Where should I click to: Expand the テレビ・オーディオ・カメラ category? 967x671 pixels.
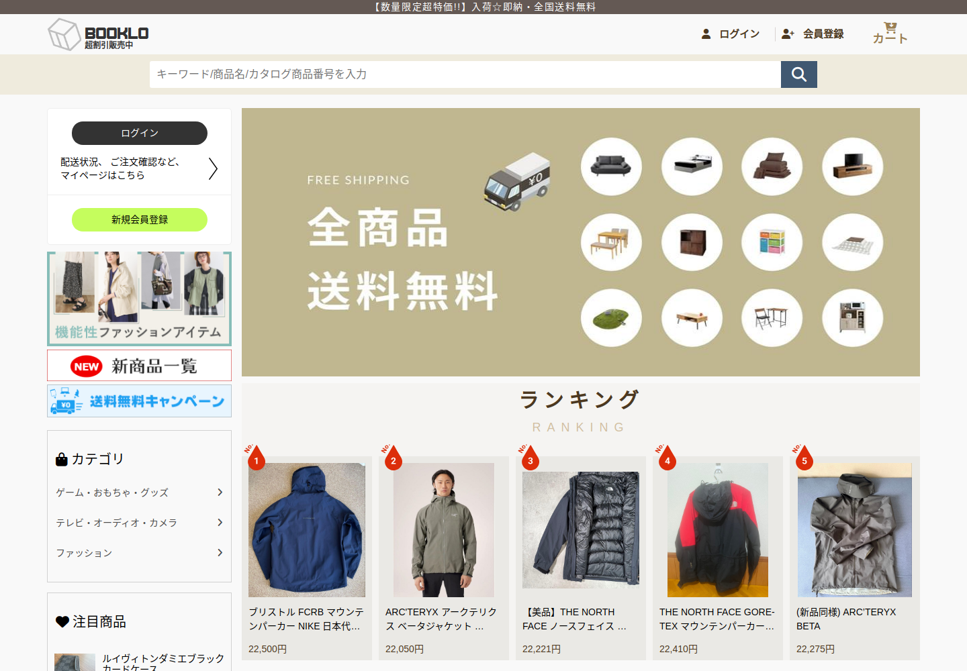(140, 523)
